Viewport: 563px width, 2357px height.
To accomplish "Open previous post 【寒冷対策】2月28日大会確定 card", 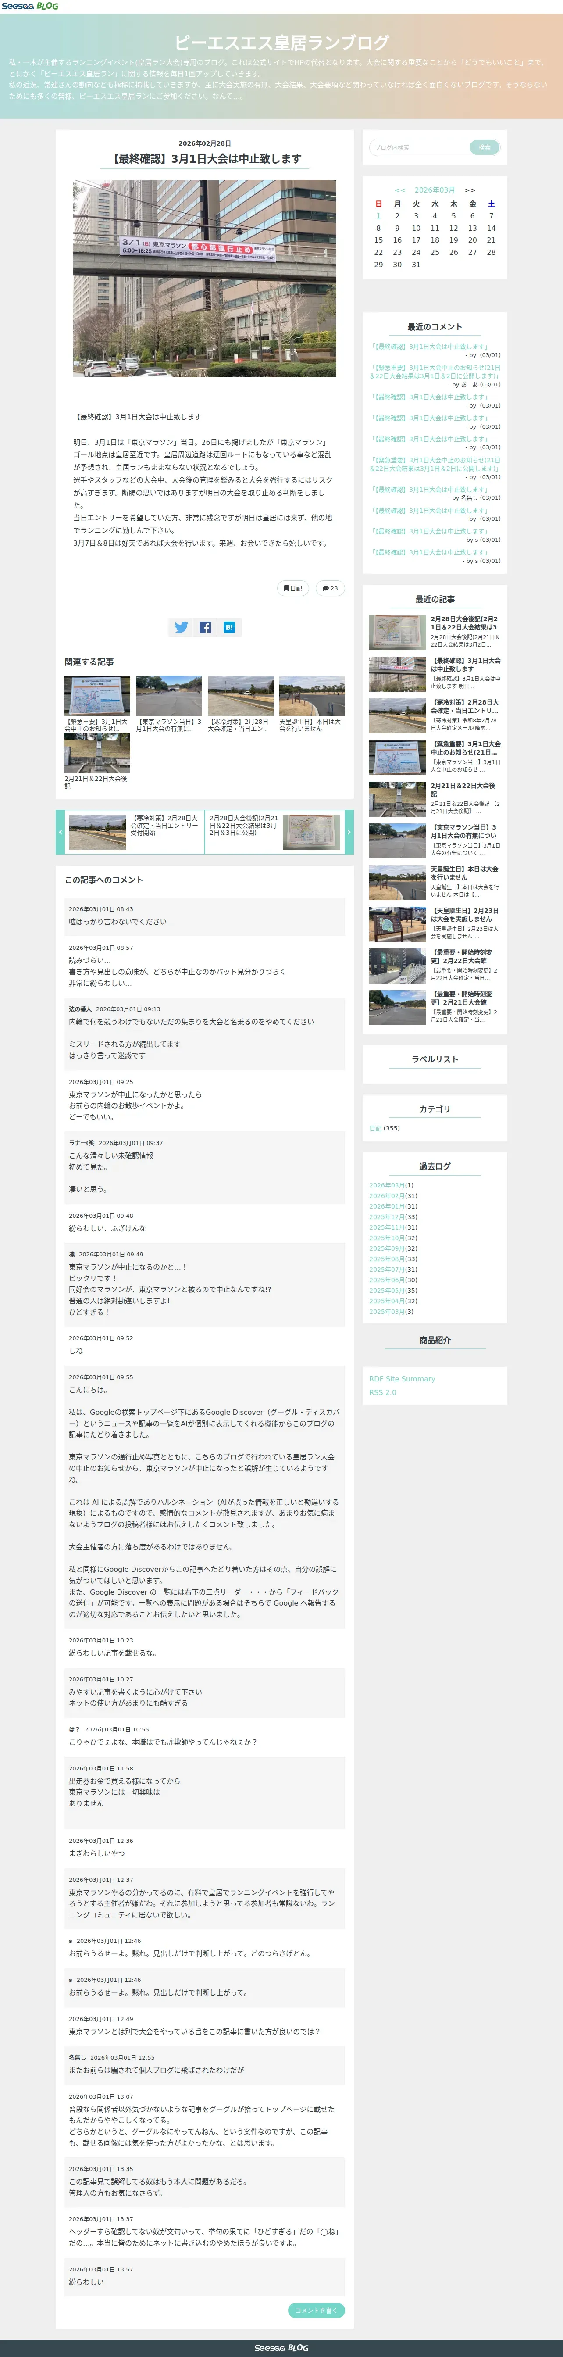I will pyautogui.click(x=134, y=832).
